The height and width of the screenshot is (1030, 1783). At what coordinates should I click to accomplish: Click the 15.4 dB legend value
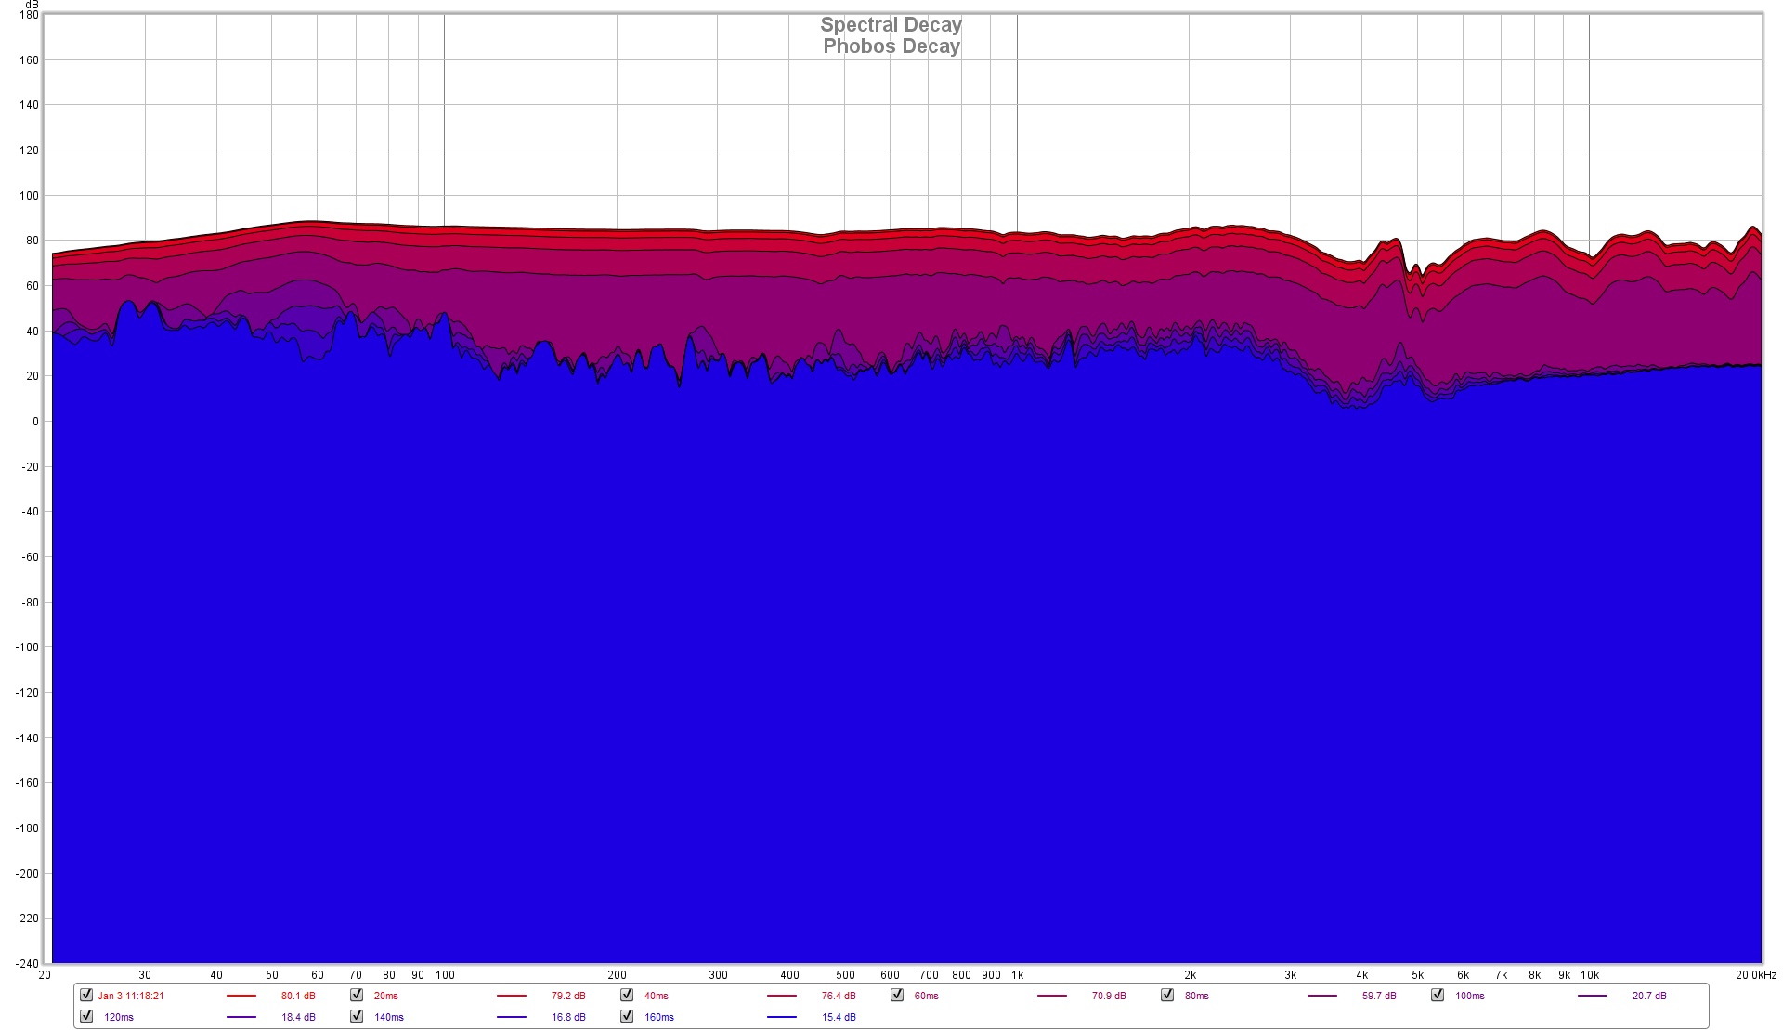[x=839, y=1017]
